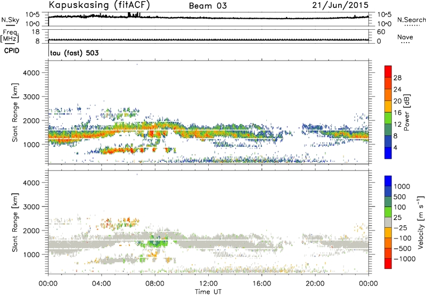Viewport: 426px width, 295px height.
Task: Click the '20:00' time axis label
Action: coord(315,284)
